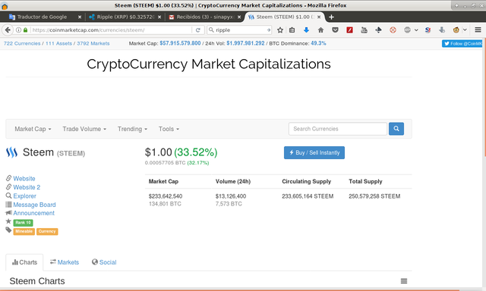Click the 722 Currencies link

point(22,44)
